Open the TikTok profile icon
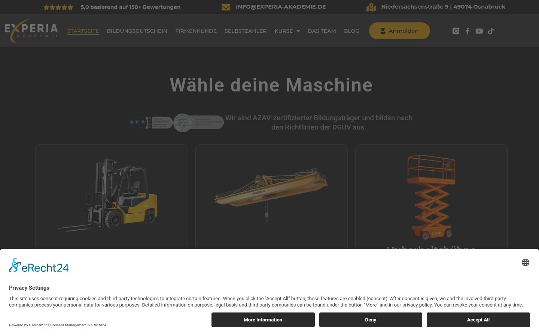Screen dimensions: 539x336 pyautogui.click(x=491, y=31)
